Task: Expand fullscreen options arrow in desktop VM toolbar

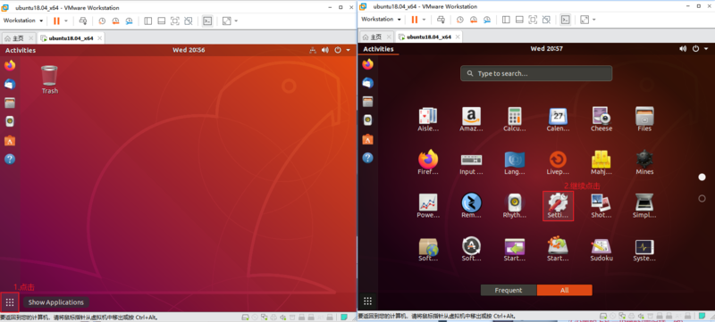Action: pos(236,21)
